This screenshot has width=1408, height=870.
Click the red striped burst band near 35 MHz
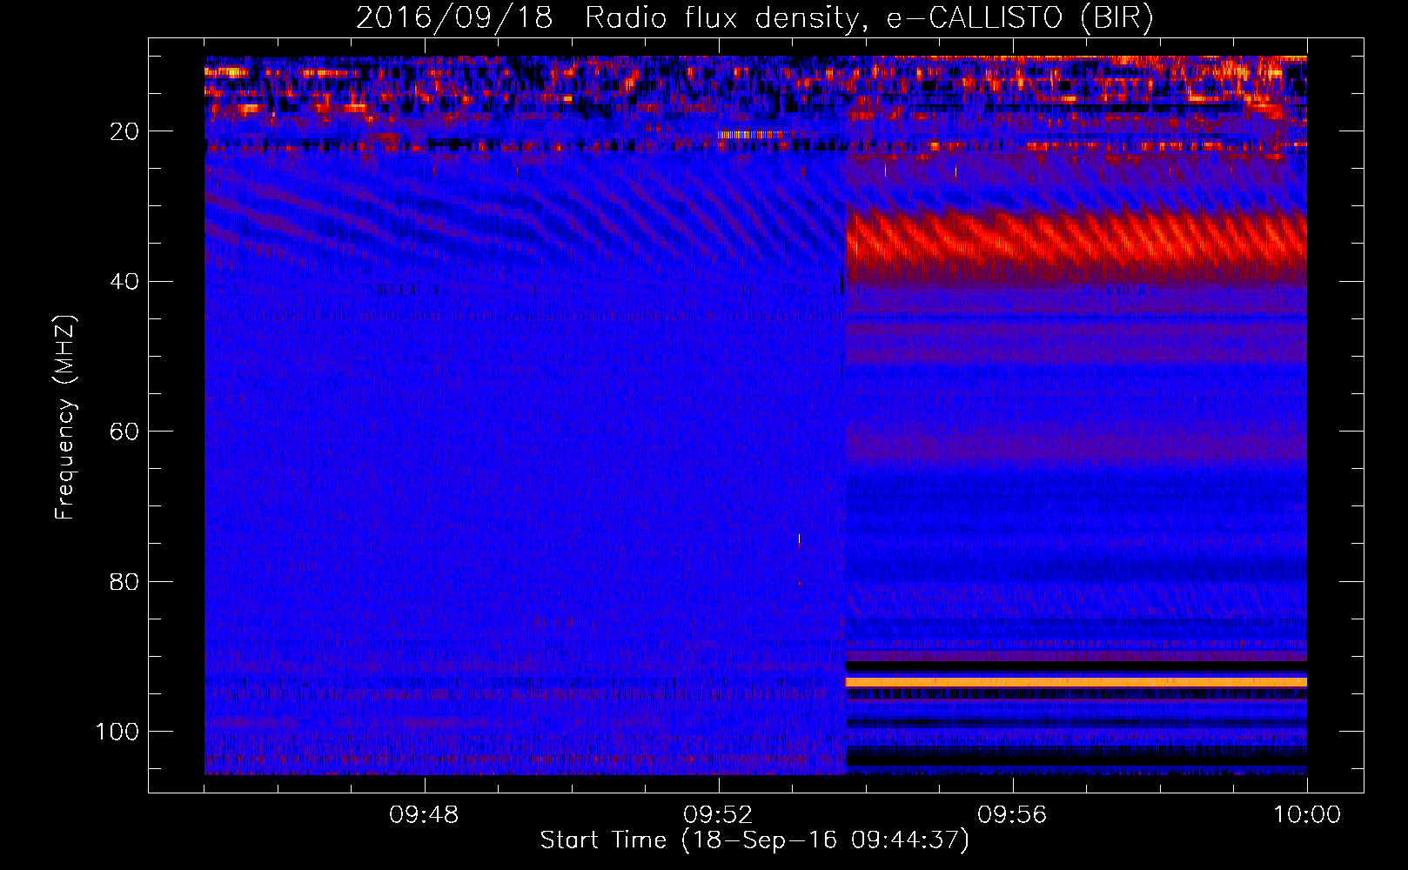[x=1076, y=239]
